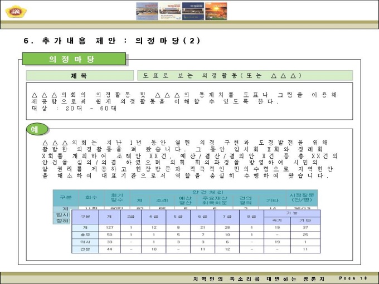
Task: Click the blue '예' example badge
Action: [35, 129]
